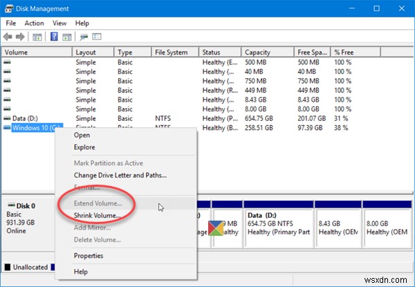This screenshot has width=415, height=287.
Task: Click the 38 % free cell
Action: coord(341,128)
